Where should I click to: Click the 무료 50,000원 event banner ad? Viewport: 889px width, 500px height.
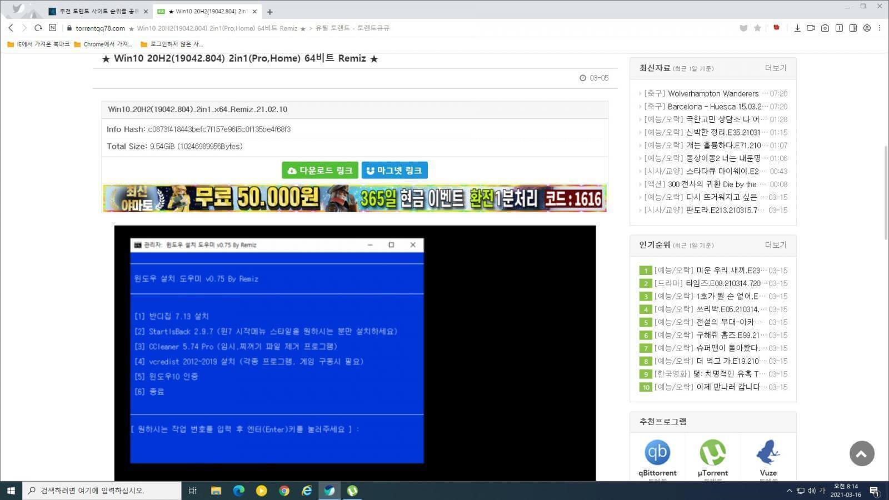pos(354,198)
